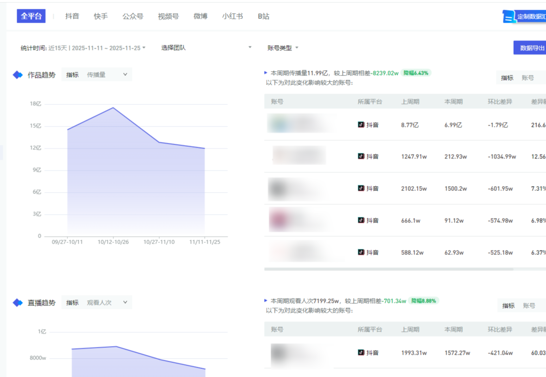Click the 10/12-10/26 peak on the chart
This screenshot has width=546, height=377.
point(113,107)
